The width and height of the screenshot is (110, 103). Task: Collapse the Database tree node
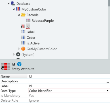9,4
